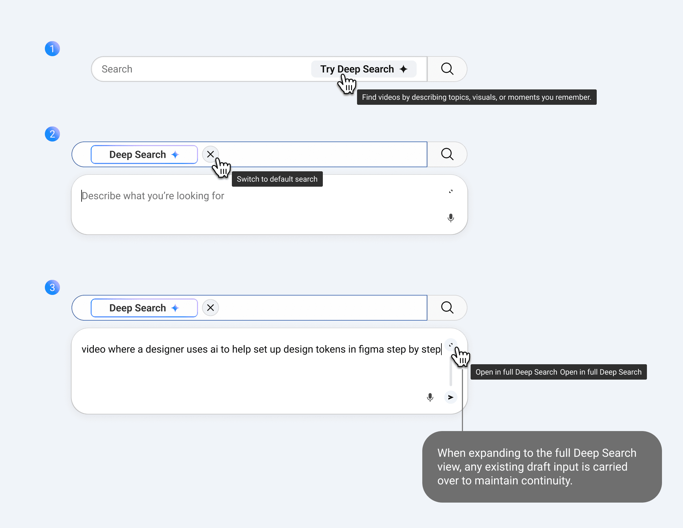Click into the typed design tokens query
This screenshot has width=683, height=528.
tap(260, 349)
